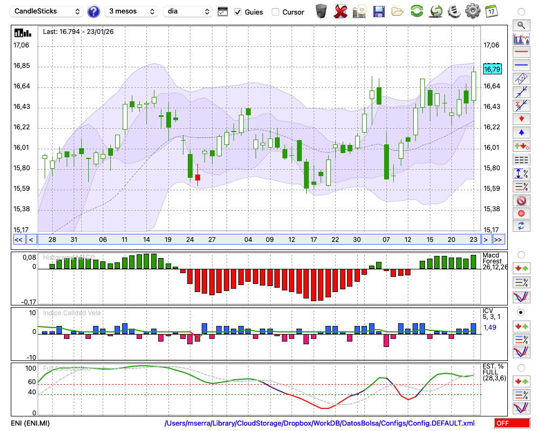The width and height of the screenshot is (538, 431).
Task: Open settings with the gear icon
Action: [472, 11]
